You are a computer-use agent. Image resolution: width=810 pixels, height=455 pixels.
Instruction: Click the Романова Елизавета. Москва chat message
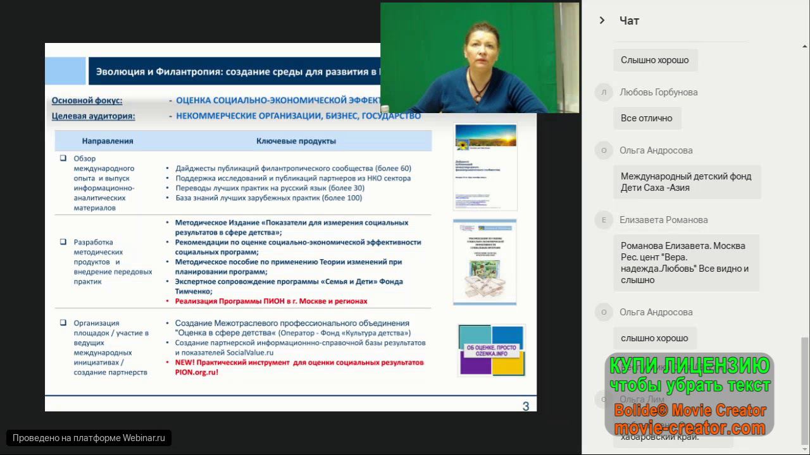(x=686, y=263)
